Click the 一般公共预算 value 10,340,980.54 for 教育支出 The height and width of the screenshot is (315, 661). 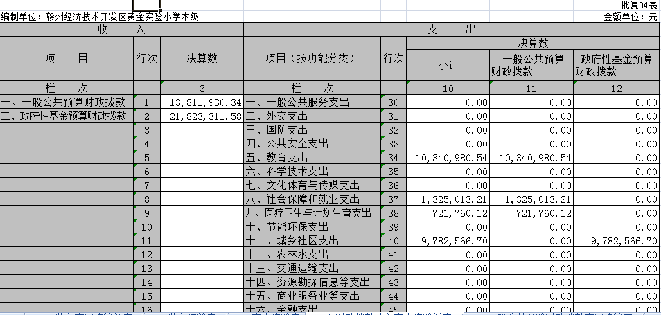pyautogui.click(x=531, y=158)
